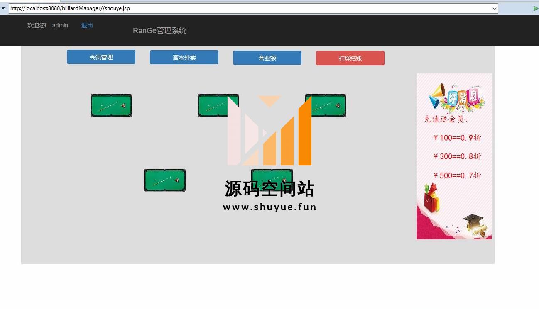Open the 酒水外卖 drinks takeaway page
The width and height of the screenshot is (539, 309).
184,58
